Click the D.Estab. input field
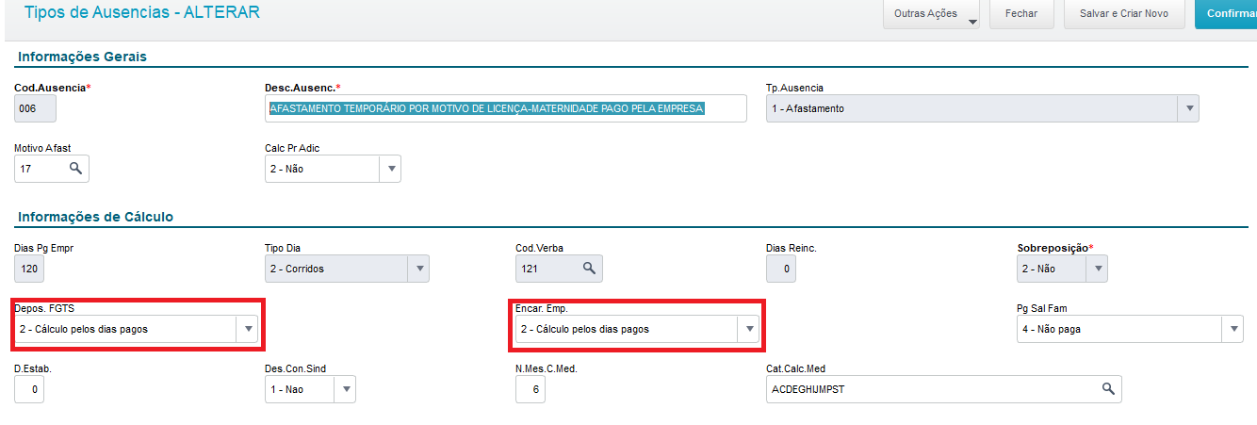1257x425 pixels. 29,389
